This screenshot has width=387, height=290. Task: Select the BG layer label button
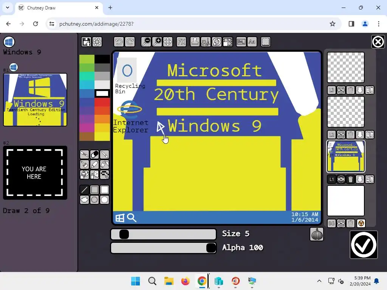tap(331, 224)
